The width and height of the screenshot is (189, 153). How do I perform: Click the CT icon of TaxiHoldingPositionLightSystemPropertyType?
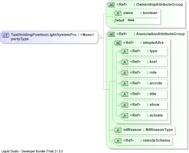coord(5,35)
